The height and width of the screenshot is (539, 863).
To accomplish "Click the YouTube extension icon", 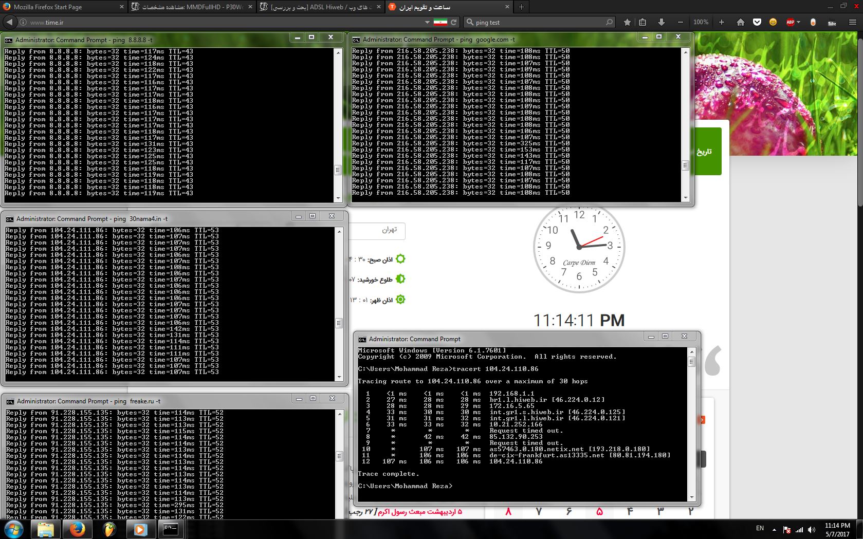I will tap(832, 22).
